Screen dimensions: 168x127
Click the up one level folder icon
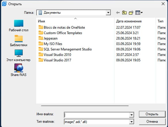(x=124, y=13)
